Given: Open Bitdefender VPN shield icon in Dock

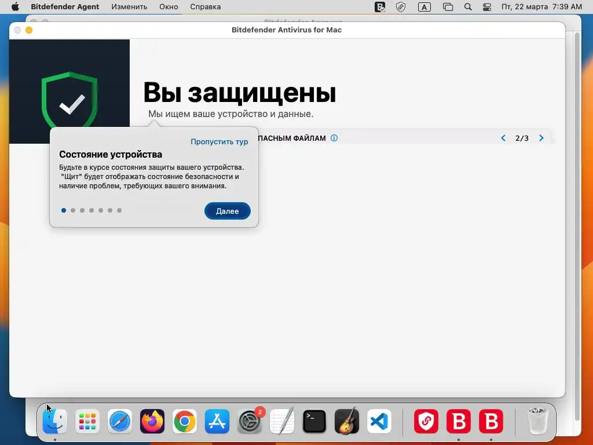Looking at the screenshot, I should [x=426, y=421].
